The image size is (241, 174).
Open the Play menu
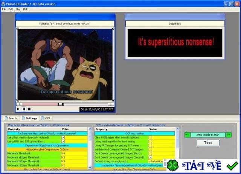[18, 9]
